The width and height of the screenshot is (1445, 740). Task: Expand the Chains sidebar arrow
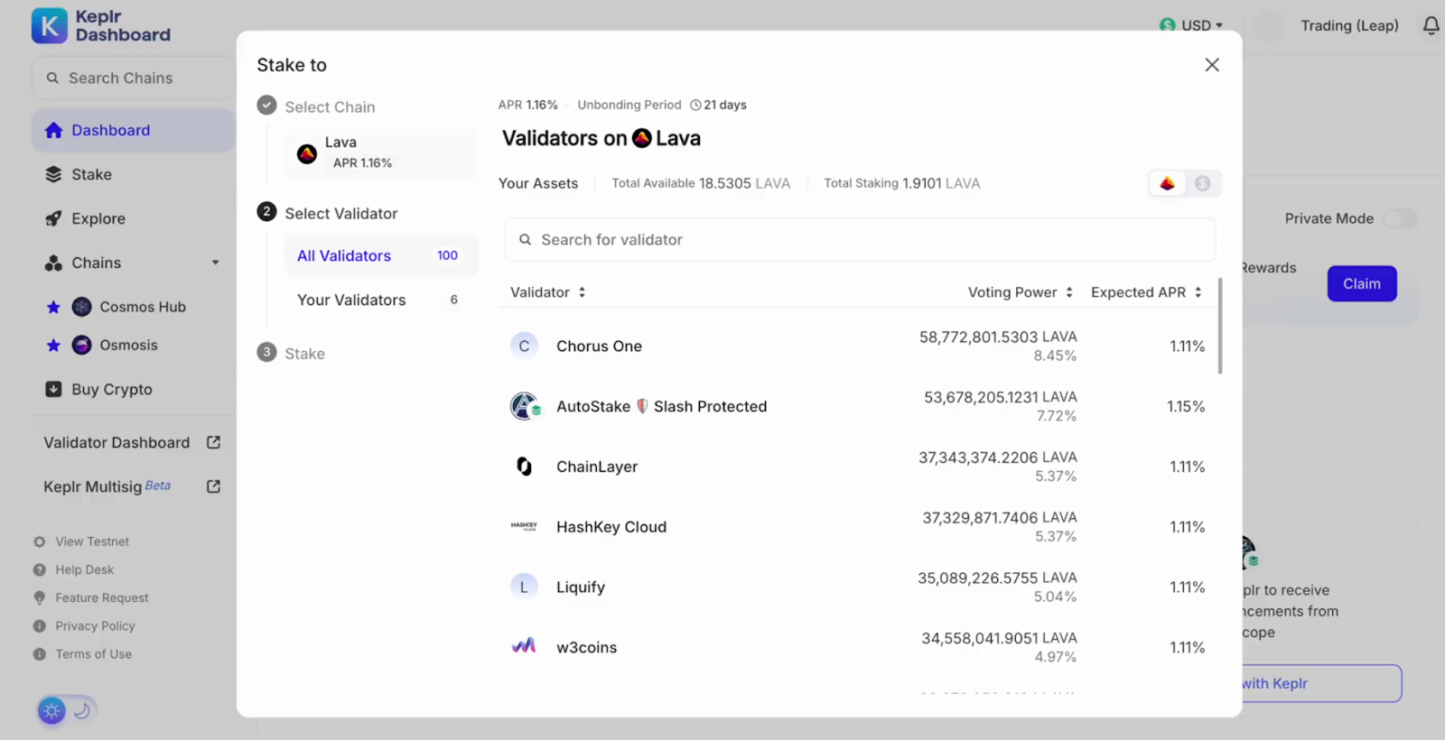tap(215, 263)
